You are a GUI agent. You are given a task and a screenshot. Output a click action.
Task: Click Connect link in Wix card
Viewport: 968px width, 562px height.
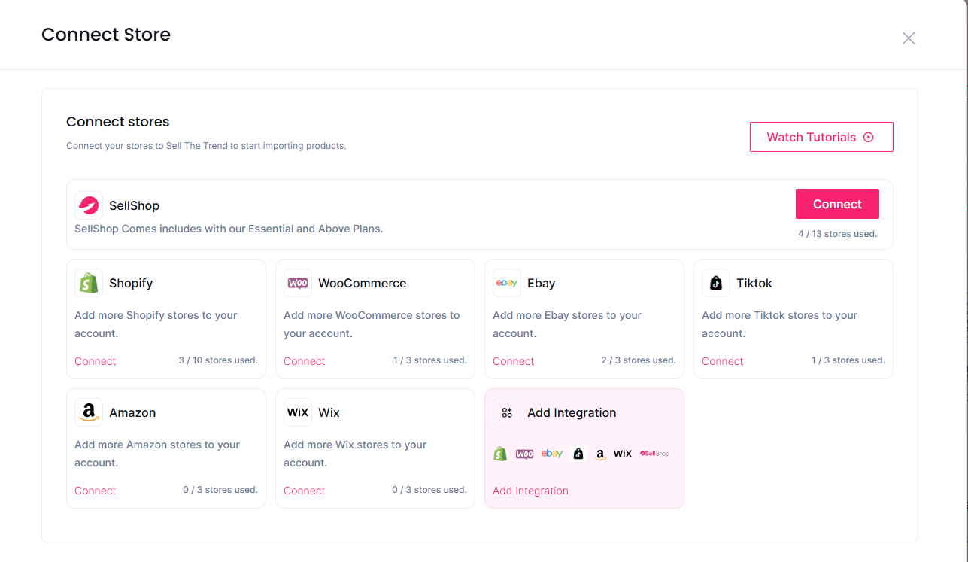[305, 491]
